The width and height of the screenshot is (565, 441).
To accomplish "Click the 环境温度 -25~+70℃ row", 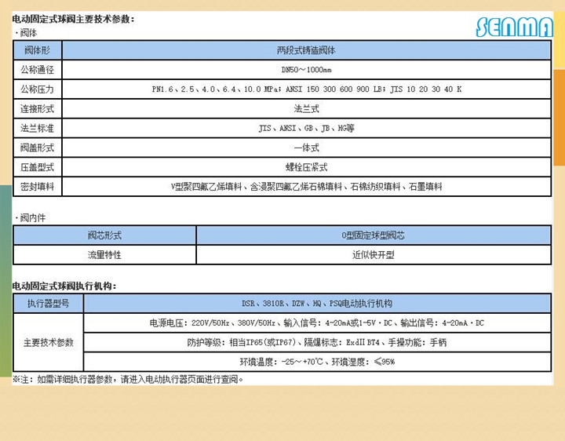I will click(317, 362).
